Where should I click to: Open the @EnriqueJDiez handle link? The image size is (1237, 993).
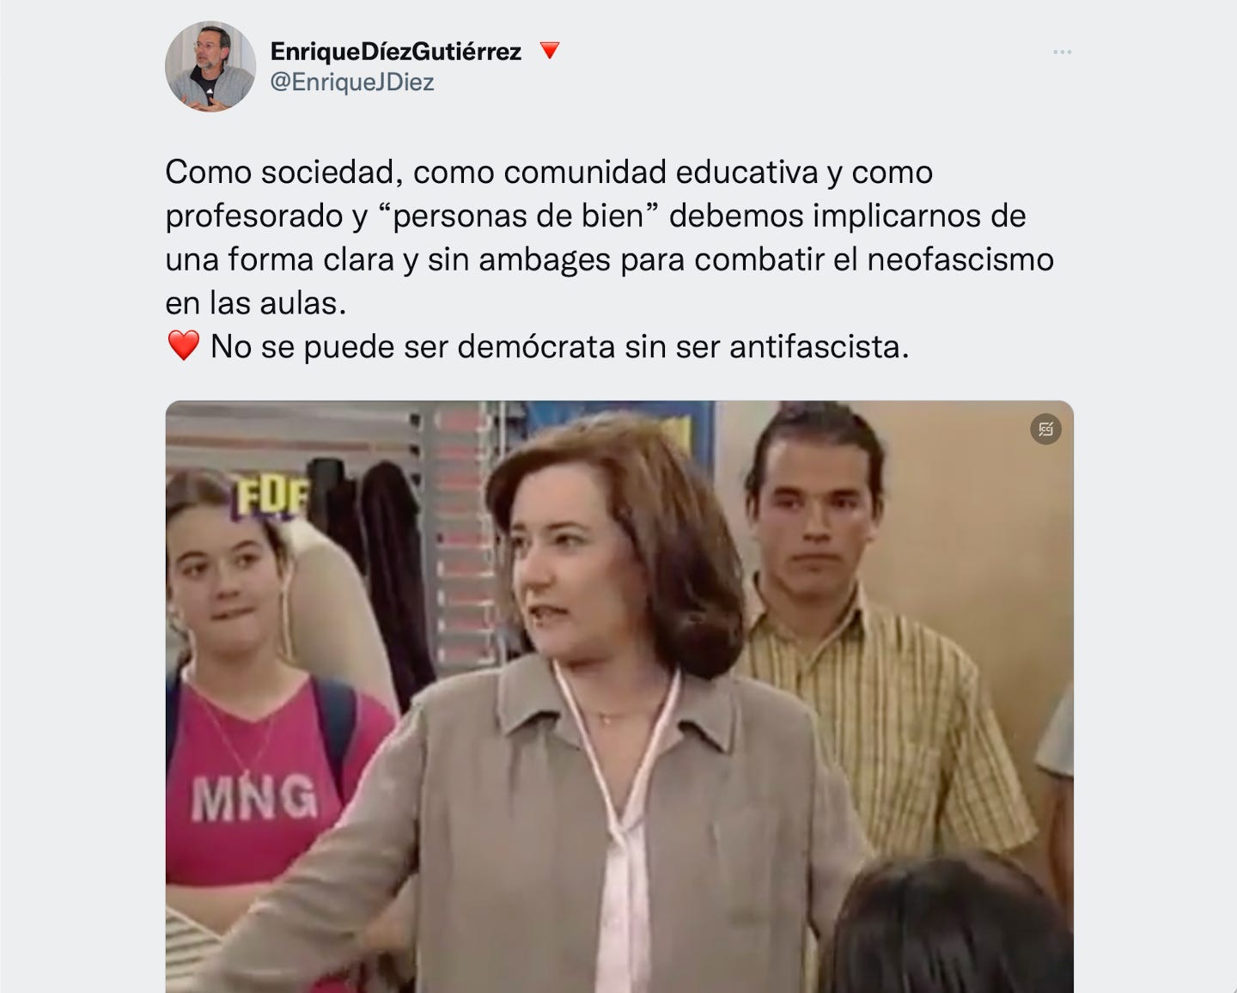(352, 82)
